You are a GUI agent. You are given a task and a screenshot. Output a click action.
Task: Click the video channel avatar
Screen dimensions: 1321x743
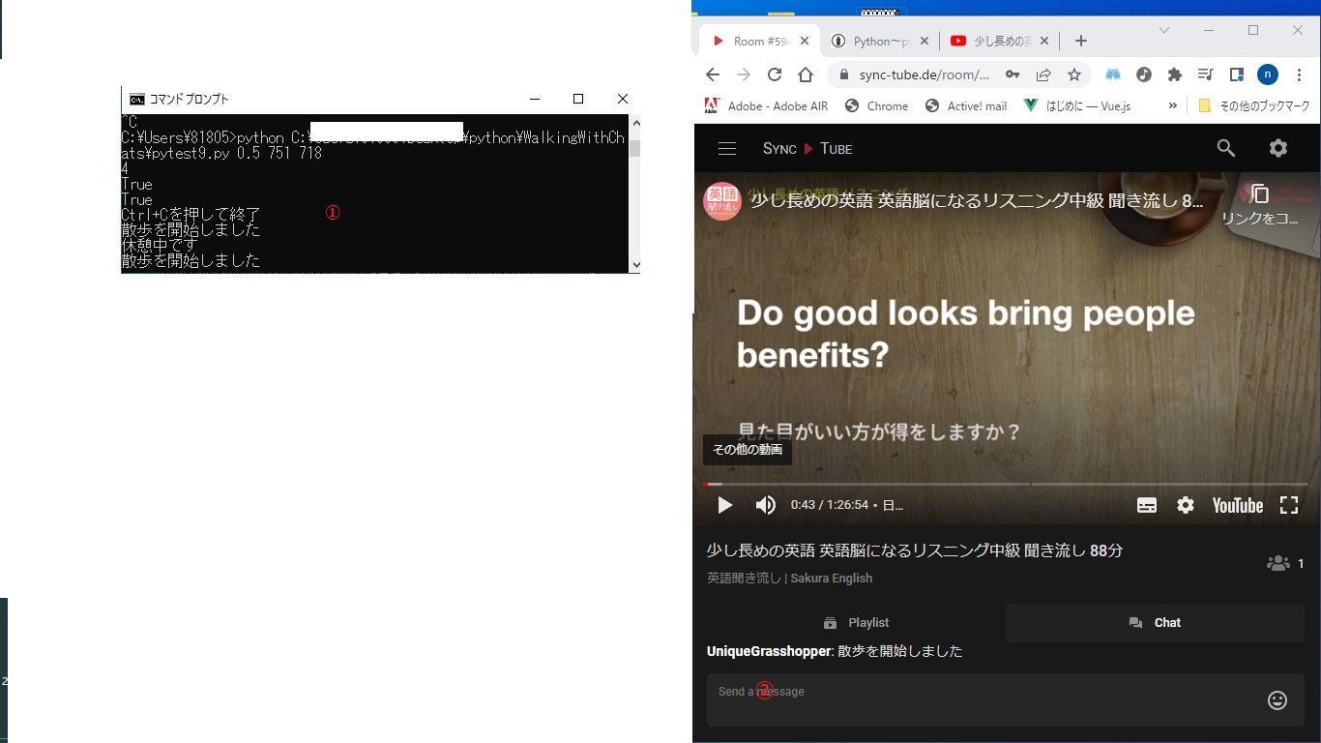[x=721, y=201]
